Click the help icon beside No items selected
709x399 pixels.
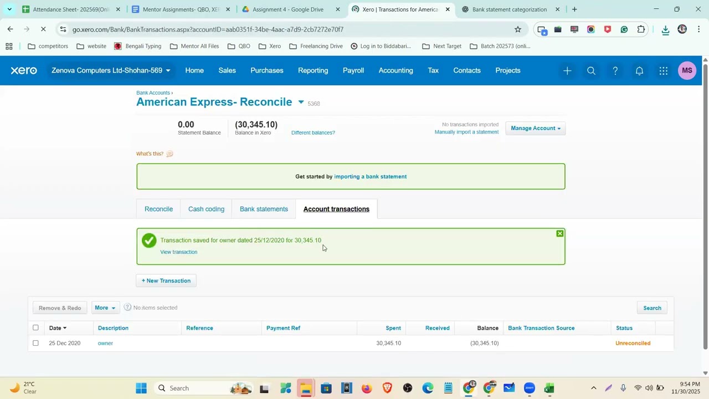[127, 308]
